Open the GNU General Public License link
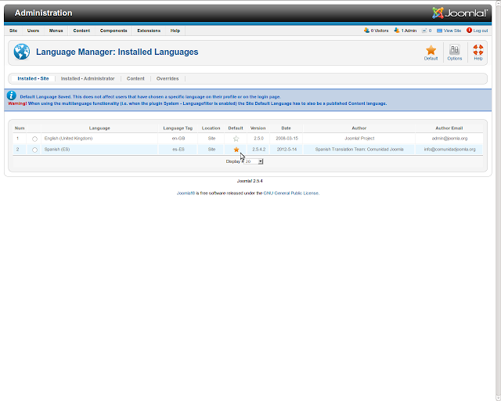Image resolution: width=501 pixels, height=401 pixels. point(290,193)
